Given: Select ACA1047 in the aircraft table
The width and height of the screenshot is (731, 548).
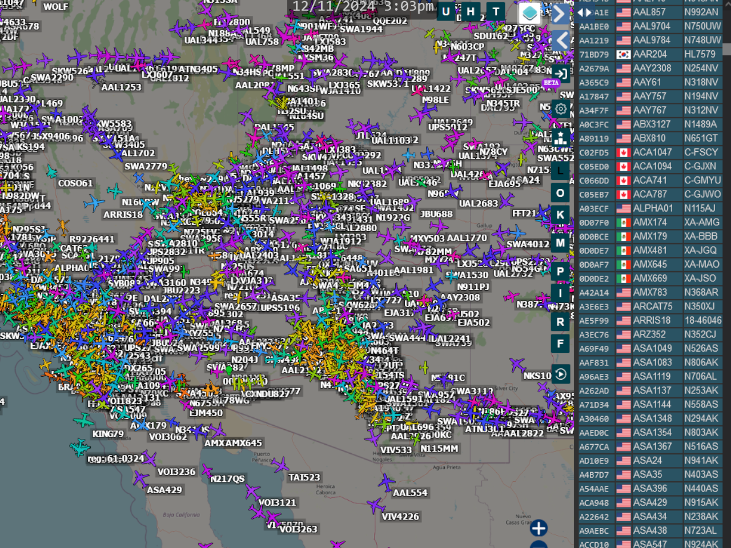Looking at the screenshot, I should tap(653, 152).
